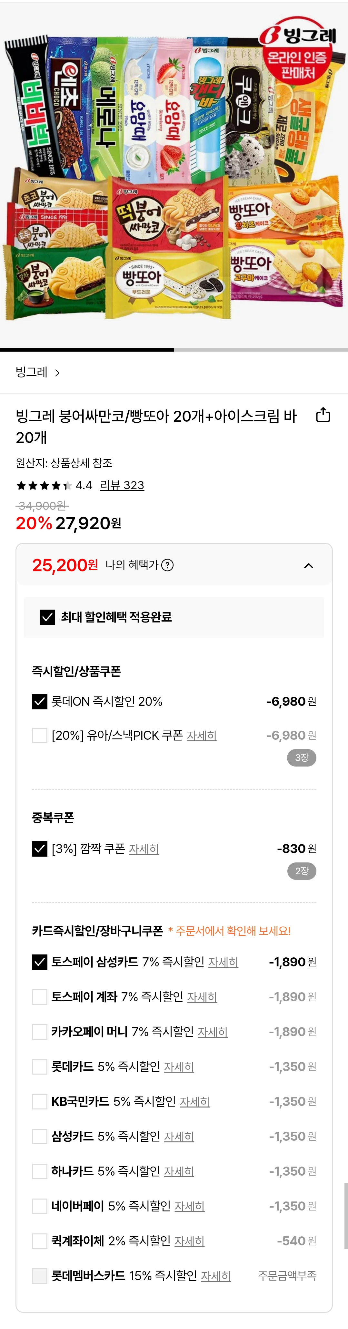
Task: Collapse the 나의 혜택가 benefits panel
Action: pyautogui.click(x=308, y=565)
